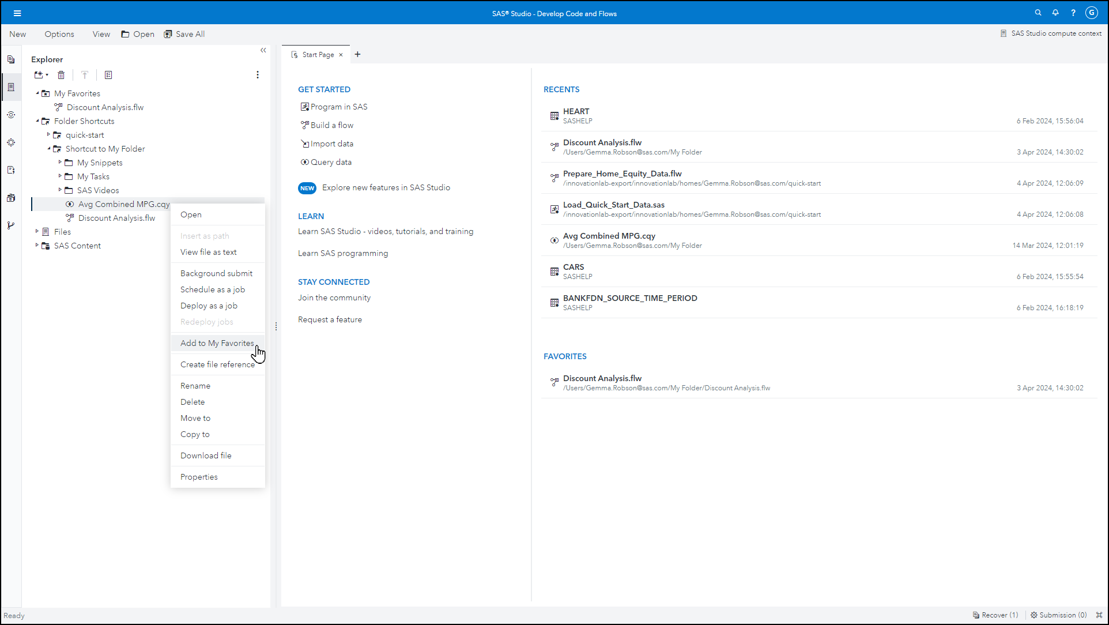Switch to the Start Page tab

(318, 54)
